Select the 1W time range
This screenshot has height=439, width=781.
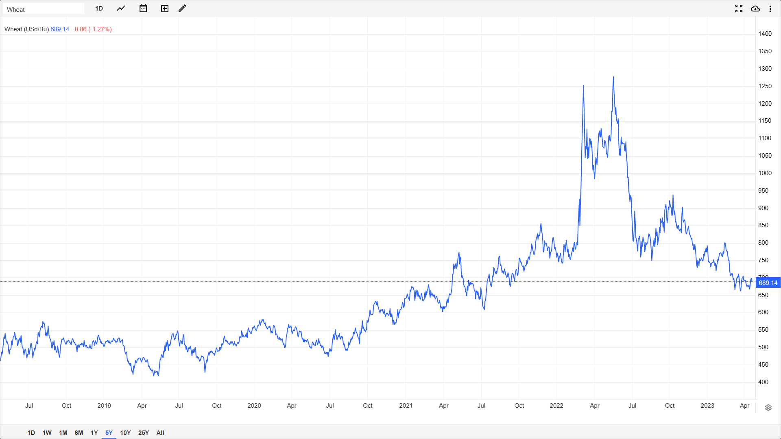(x=47, y=432)
